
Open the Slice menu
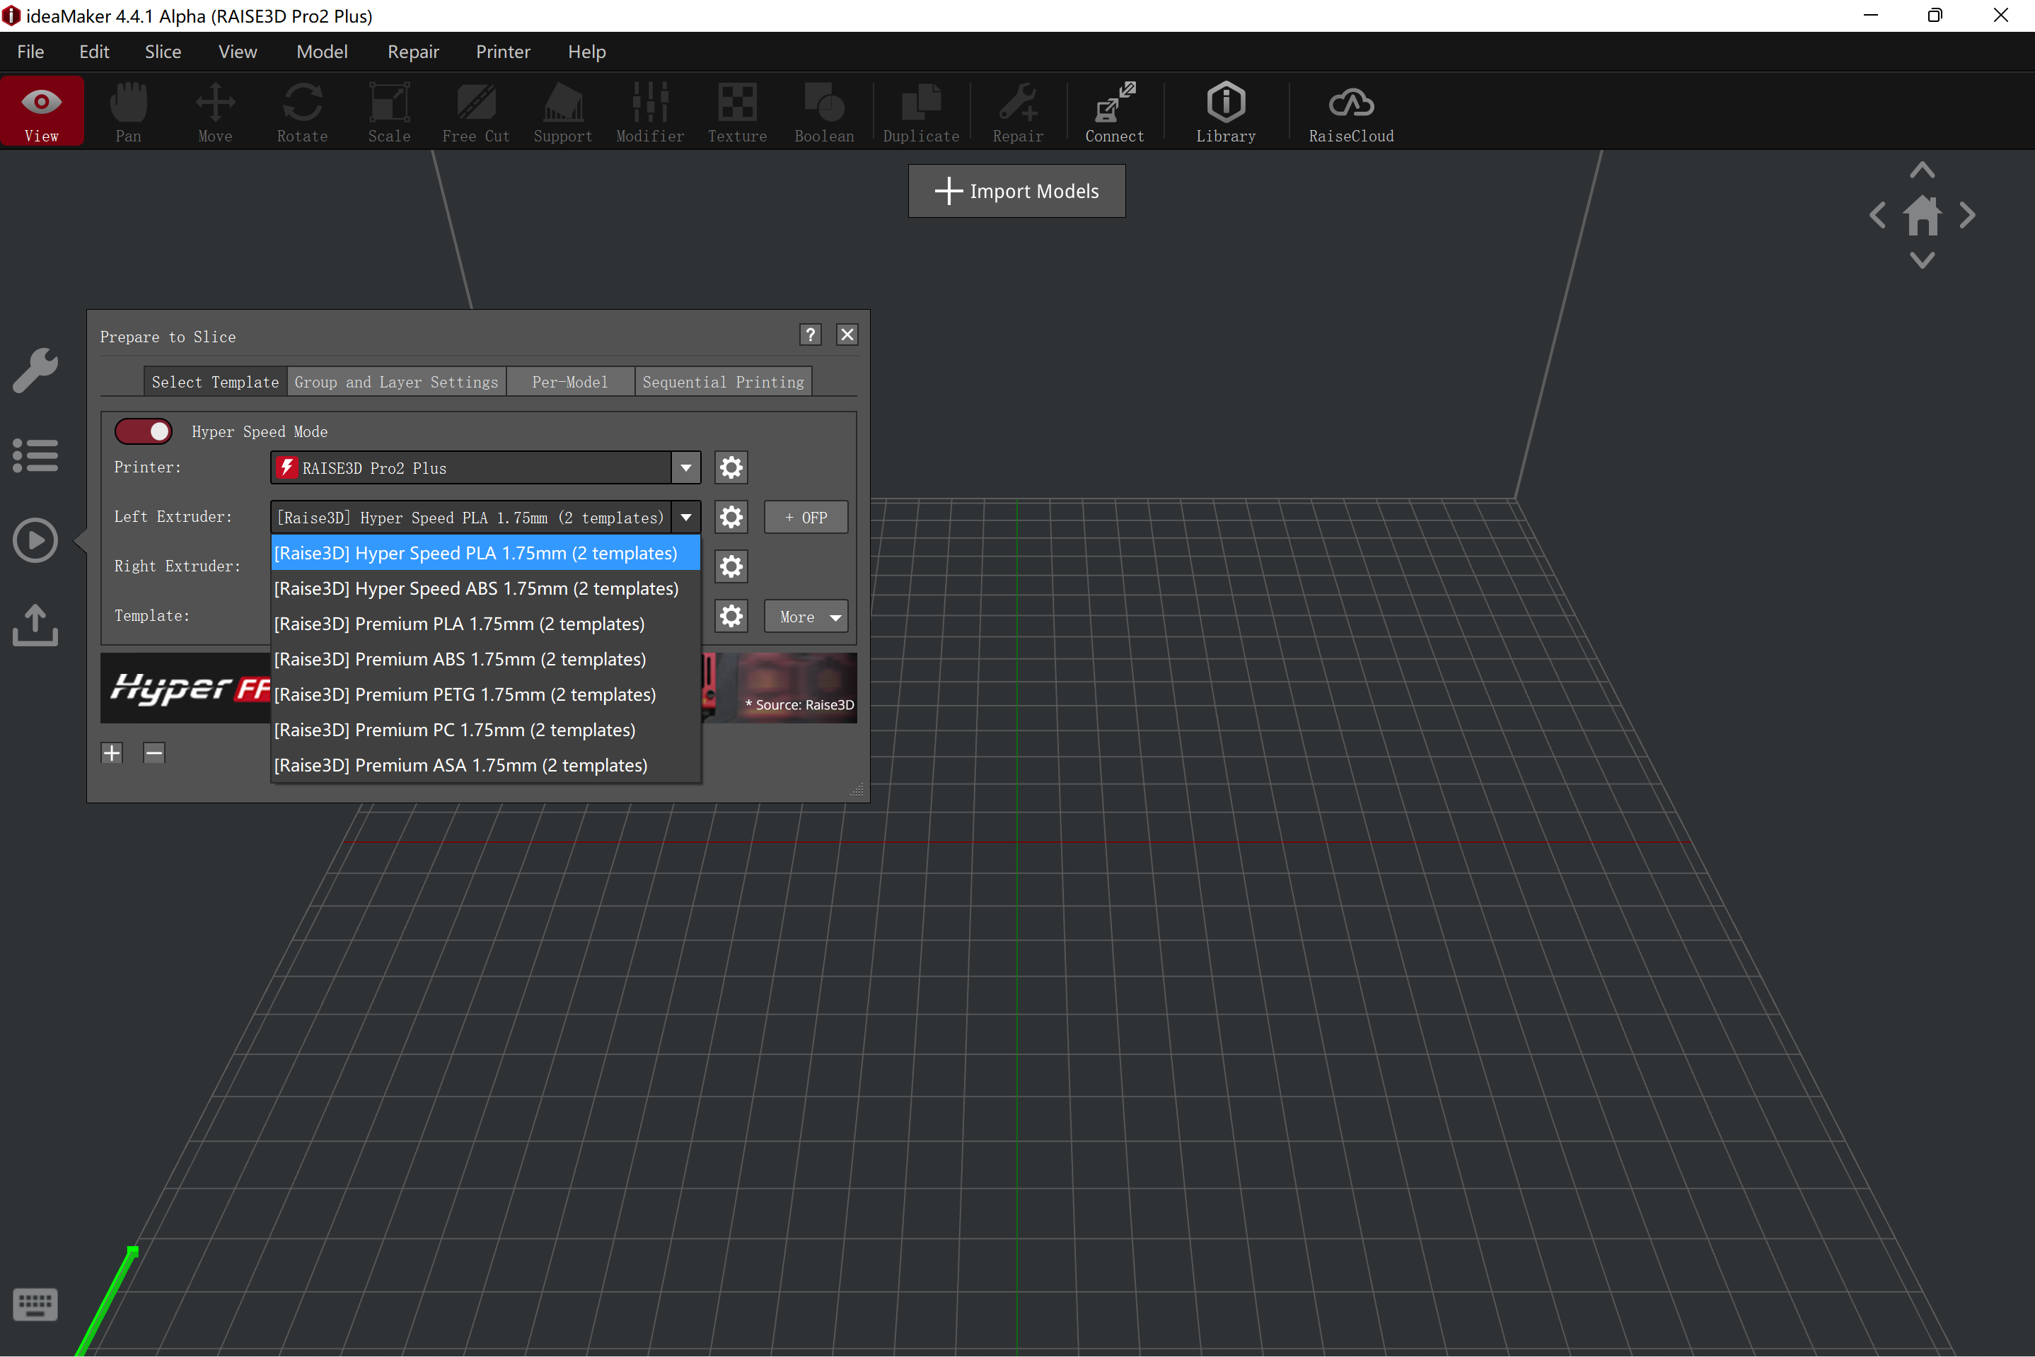[163, 52]
